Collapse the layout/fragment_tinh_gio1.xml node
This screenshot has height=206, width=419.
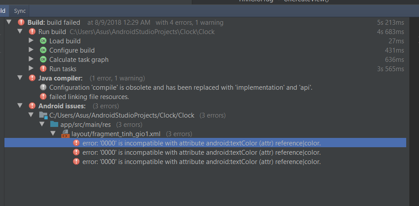53,134
